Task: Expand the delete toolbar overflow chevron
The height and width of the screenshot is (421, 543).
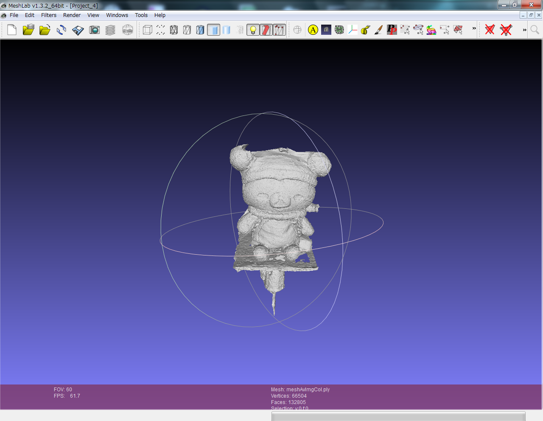Action: coord(525,30)
